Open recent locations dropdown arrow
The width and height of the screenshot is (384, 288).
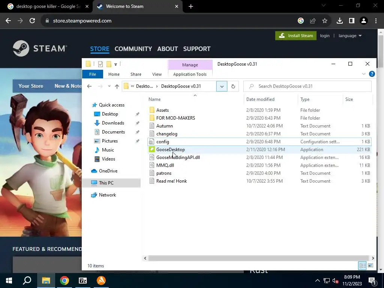point(109,86)
